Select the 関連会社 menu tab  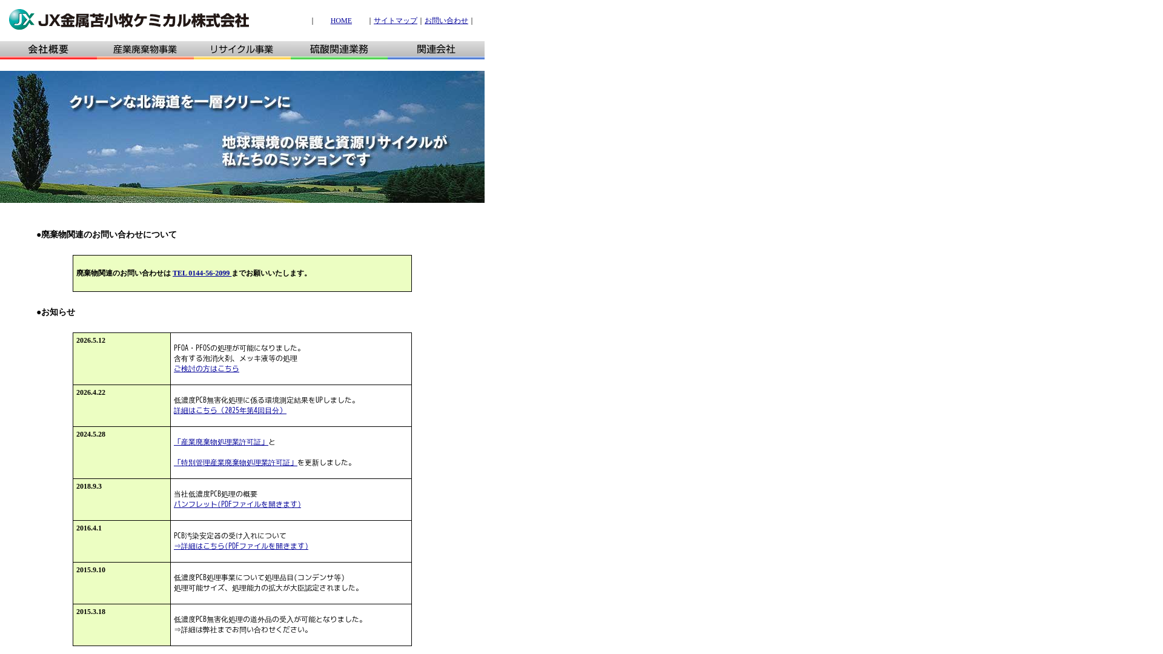436,50
